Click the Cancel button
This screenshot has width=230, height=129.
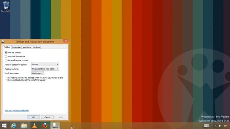tap(47, 117)
